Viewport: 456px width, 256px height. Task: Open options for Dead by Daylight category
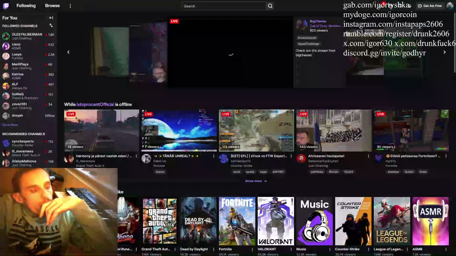pyautogui.click(x=213, y=249)
